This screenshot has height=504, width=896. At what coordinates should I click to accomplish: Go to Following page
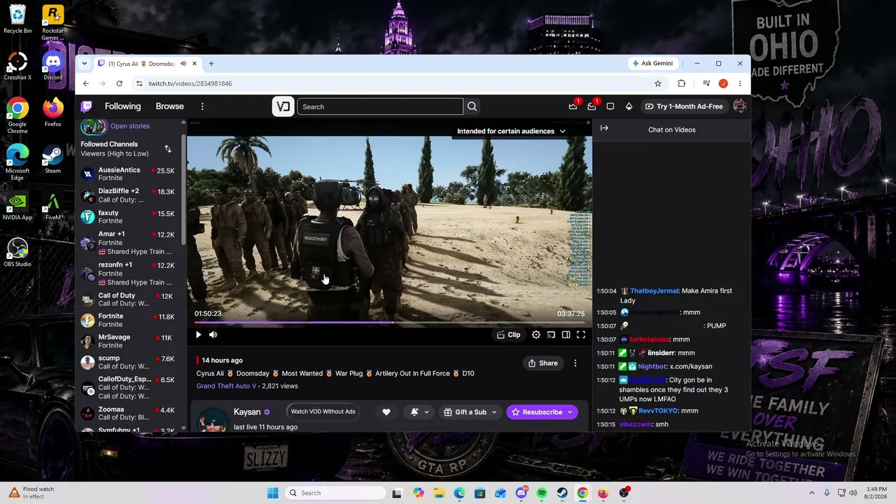[x=122, y=106]
